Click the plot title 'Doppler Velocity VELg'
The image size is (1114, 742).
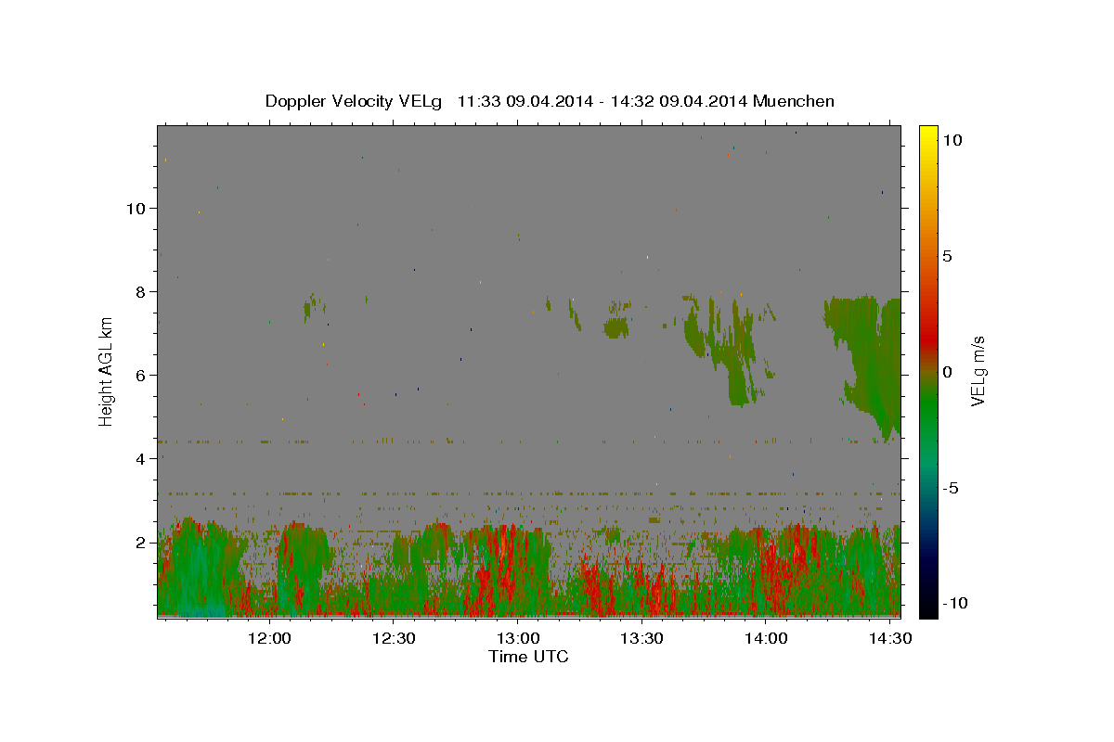click(354, 101)
